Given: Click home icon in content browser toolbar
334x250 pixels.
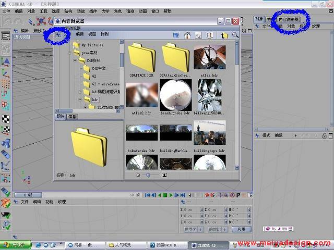Looking at the screenshot, I should pyautogui.click(x=187, y=35).
